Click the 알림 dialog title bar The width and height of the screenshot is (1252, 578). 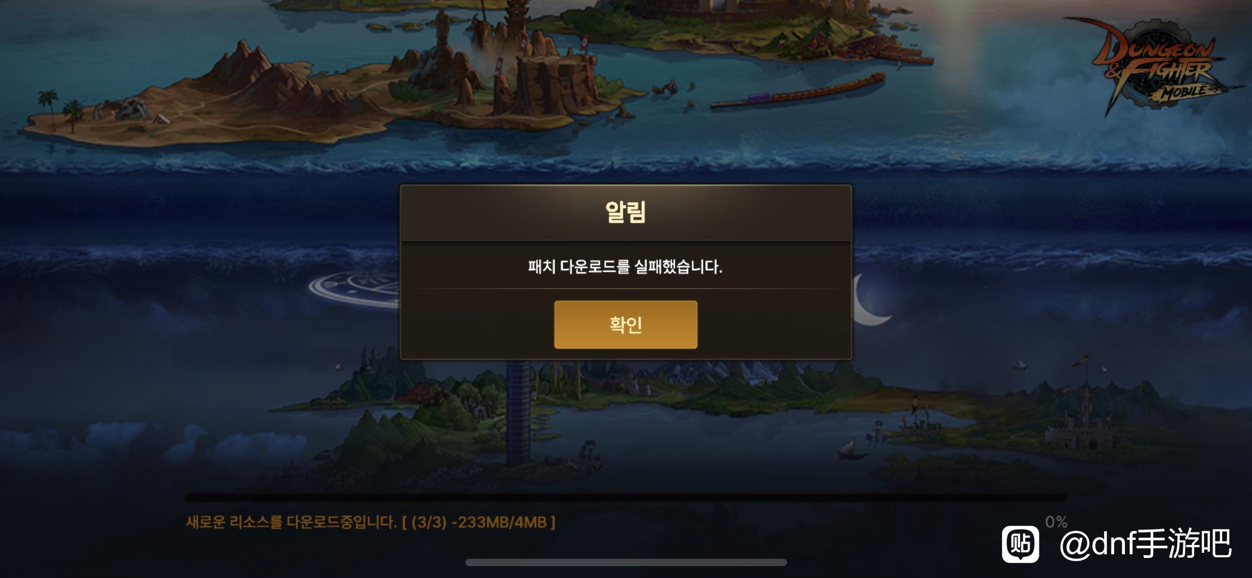626,213
